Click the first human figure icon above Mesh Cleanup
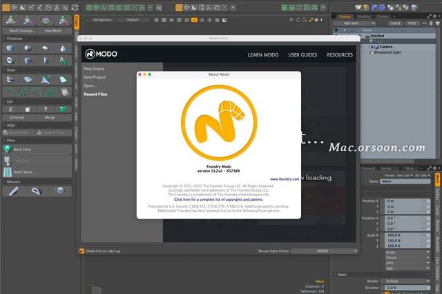 tap(11, 21)
